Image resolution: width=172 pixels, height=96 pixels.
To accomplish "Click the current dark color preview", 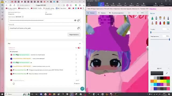I will tap(157, 73).
